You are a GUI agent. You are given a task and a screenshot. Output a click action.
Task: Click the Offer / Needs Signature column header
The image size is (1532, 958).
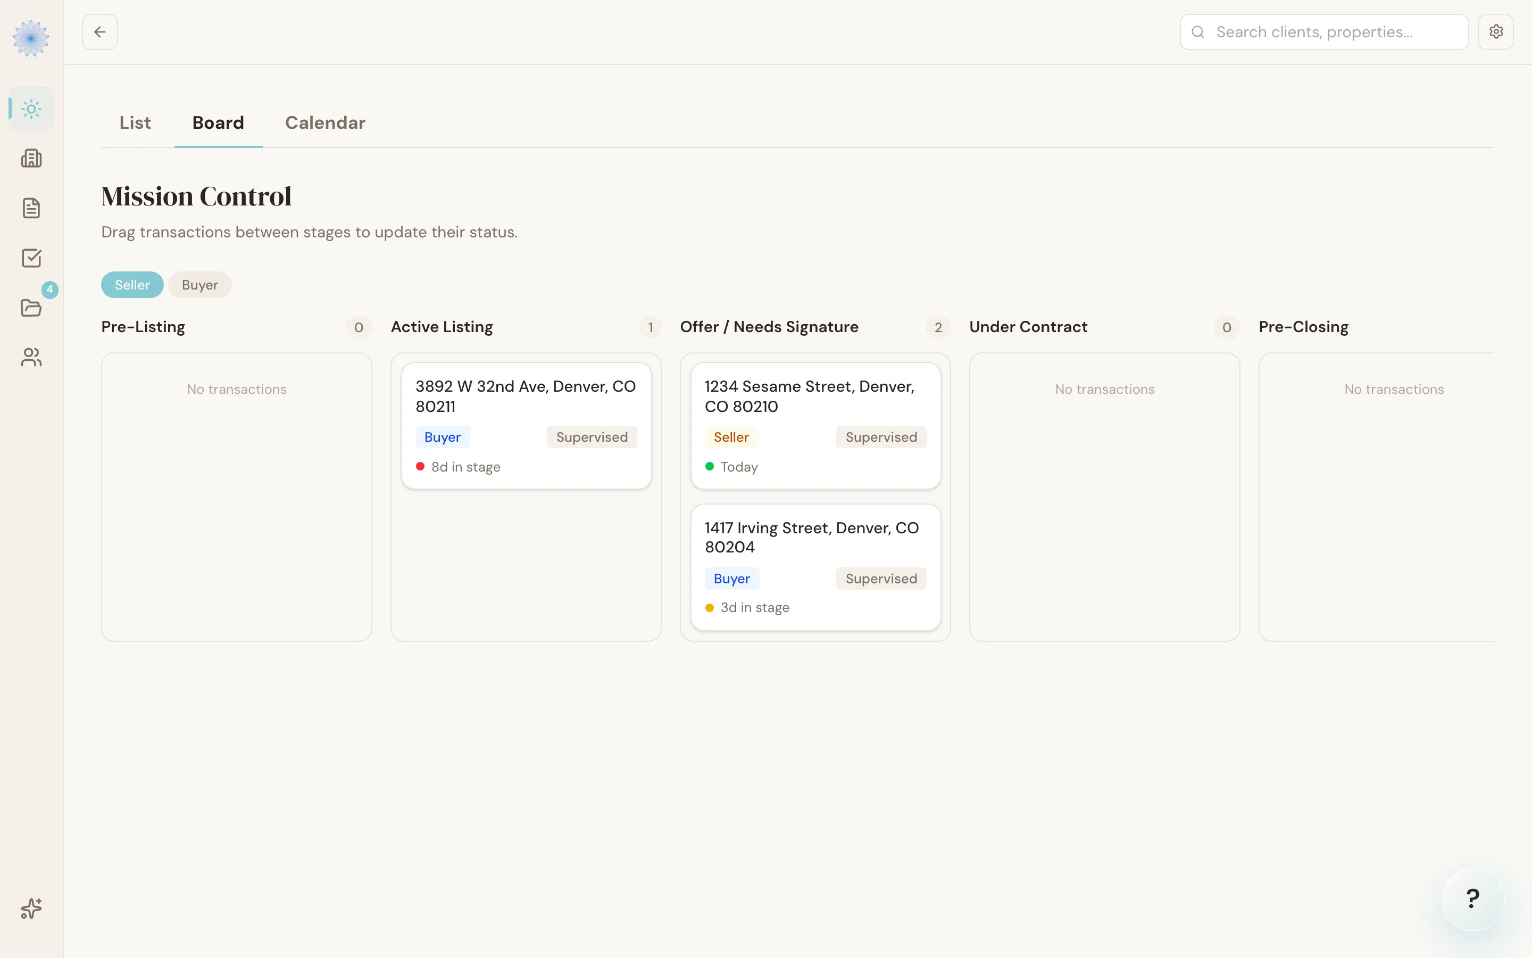click(x=769, y=327)
